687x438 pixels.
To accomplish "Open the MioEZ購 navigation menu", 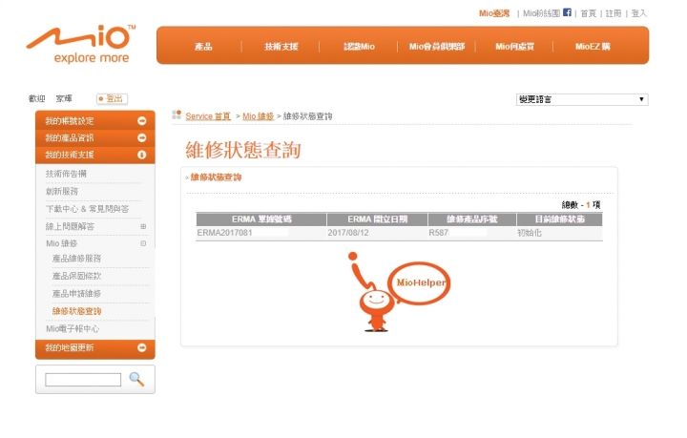I will click(x=593, y=47).
